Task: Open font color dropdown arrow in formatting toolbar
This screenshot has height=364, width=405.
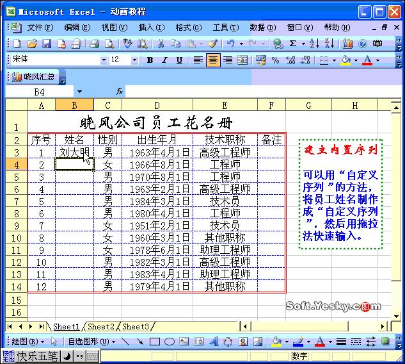Action: (377, 60)
